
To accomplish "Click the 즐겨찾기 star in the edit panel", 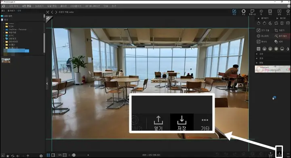I will 258,18.
